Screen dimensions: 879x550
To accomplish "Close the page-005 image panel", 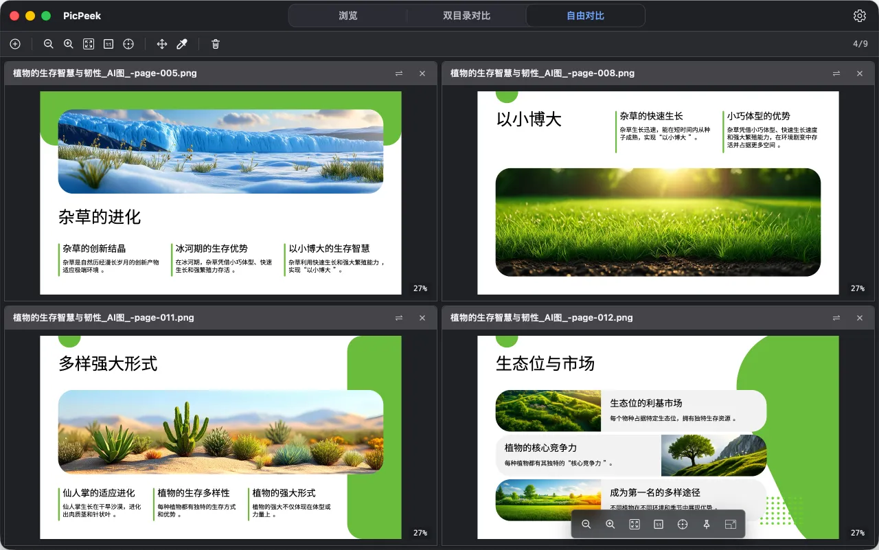I will [x=422, y=73].
